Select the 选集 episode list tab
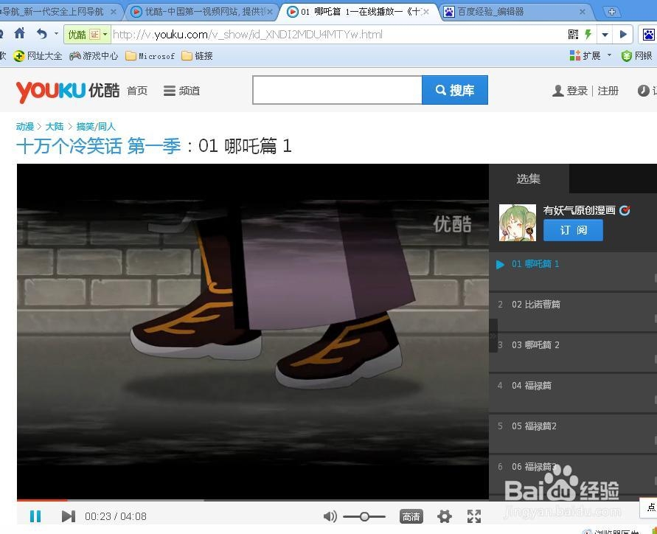This screenshot has width=657, height=534. (x=529, y=179)
